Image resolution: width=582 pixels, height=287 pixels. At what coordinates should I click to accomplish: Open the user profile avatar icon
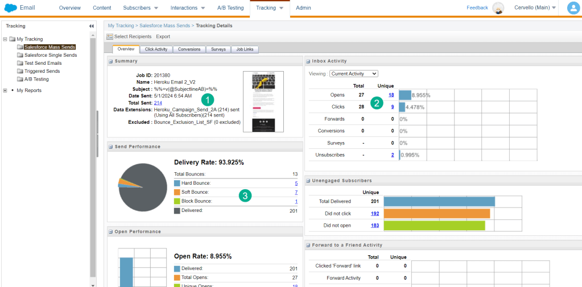[573, 8]
